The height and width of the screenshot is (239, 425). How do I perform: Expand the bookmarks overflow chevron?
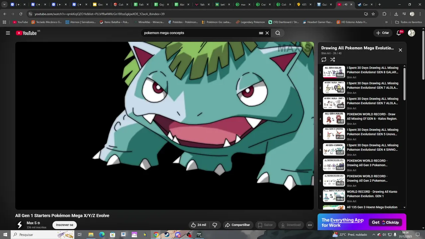click(386, 22)
